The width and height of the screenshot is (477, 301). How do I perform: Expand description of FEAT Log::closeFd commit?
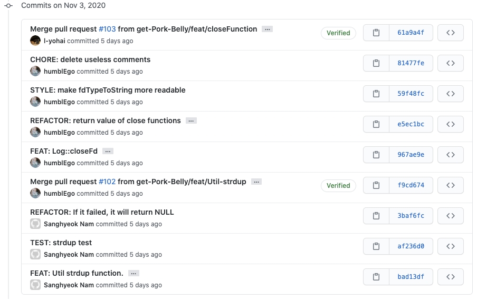tap(108, 152)
